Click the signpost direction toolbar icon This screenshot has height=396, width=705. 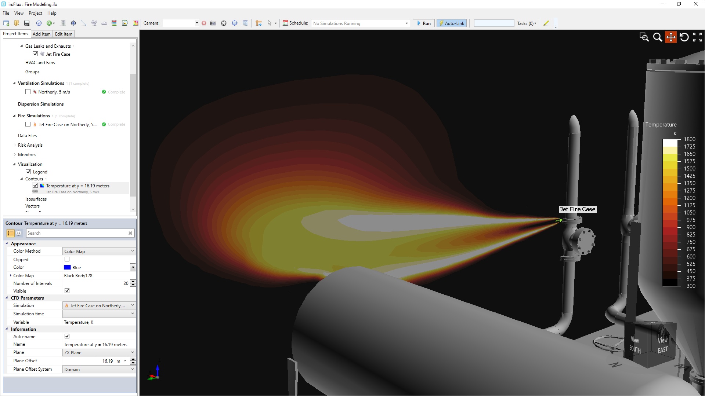[x=259, y=23]
